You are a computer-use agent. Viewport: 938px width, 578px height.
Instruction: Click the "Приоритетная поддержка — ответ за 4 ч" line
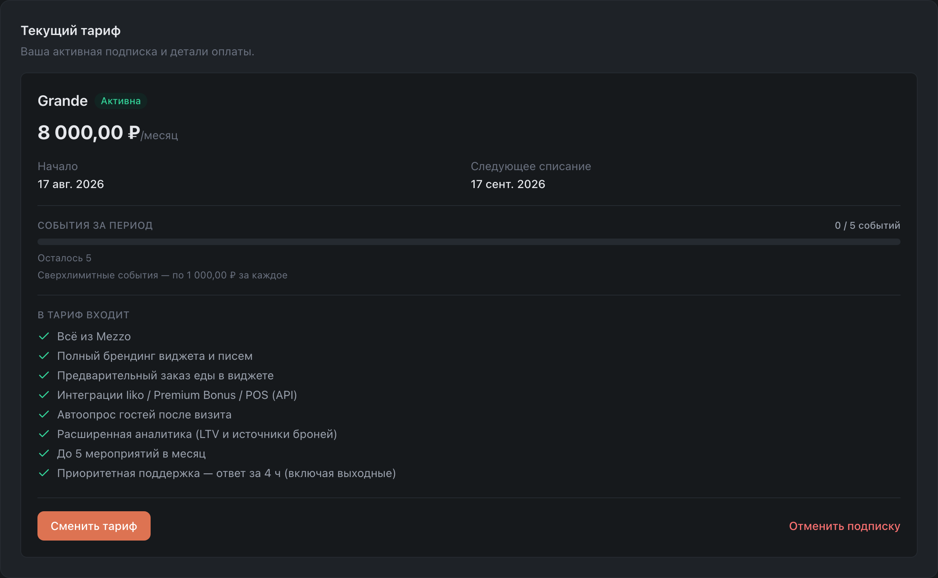point(226,473)
